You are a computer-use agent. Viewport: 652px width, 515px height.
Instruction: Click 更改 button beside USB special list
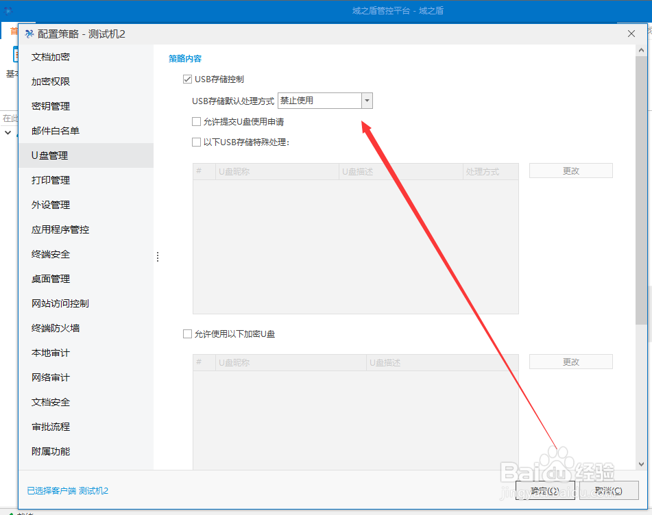click(571, 171)
